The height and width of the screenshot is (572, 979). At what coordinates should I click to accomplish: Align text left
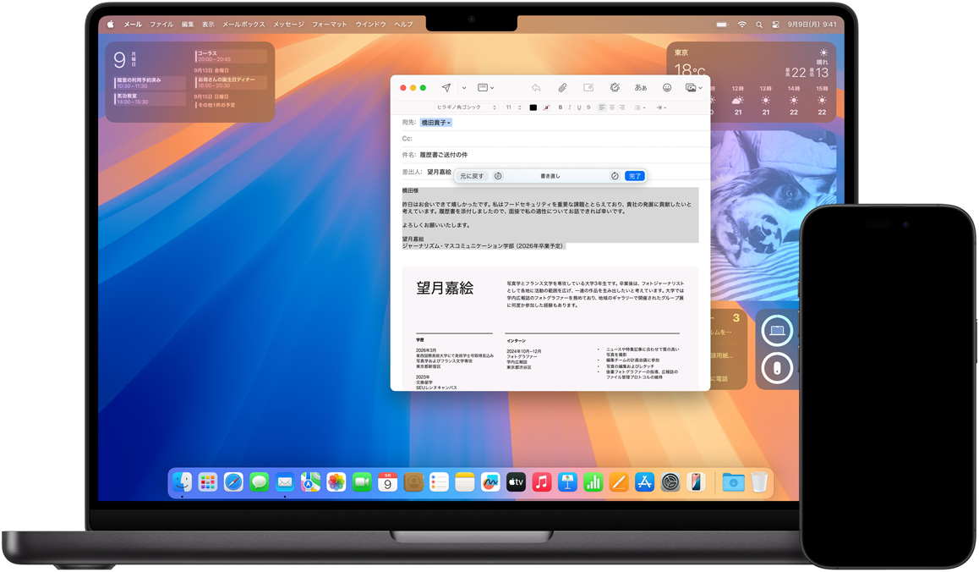(602, 107)
